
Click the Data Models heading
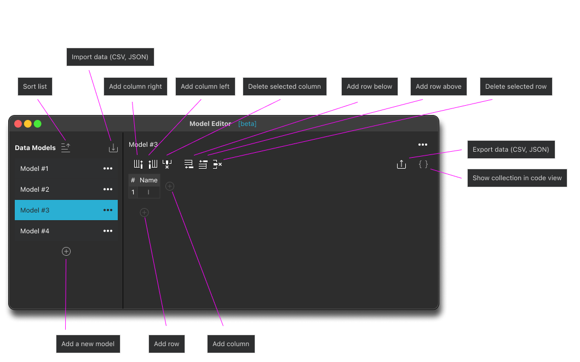35,147
